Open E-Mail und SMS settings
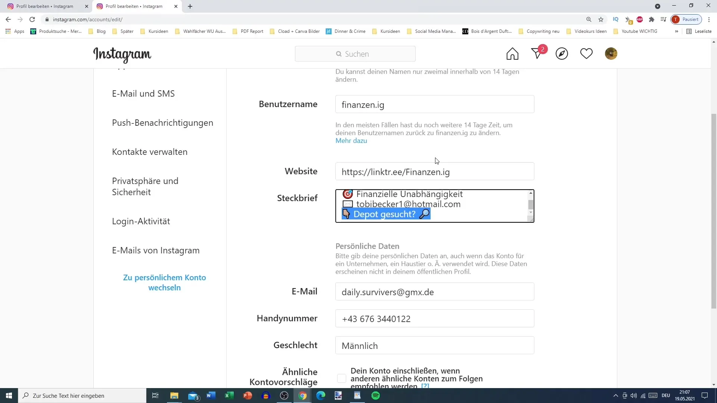This screenshot has width=717, height=403. pyautogui.click(x=143, y=94)
